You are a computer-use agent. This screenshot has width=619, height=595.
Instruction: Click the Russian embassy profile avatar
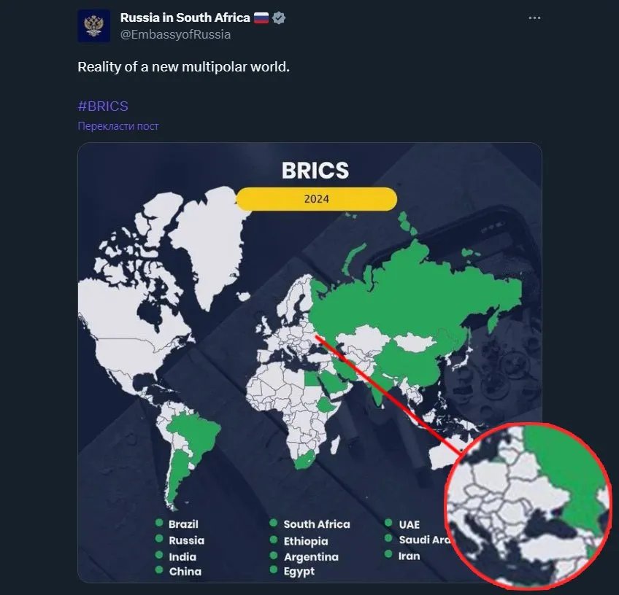coord(93,26)
